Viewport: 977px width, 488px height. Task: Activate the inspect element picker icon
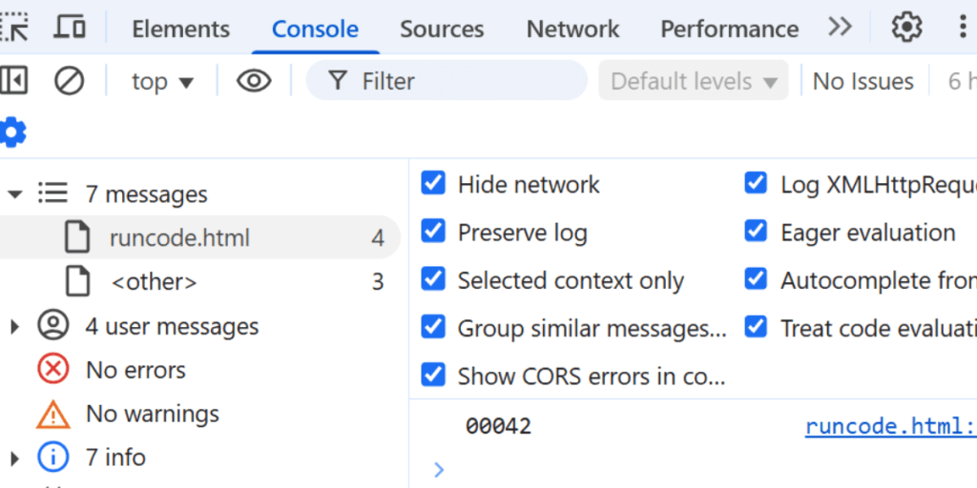tap(13, 28)
